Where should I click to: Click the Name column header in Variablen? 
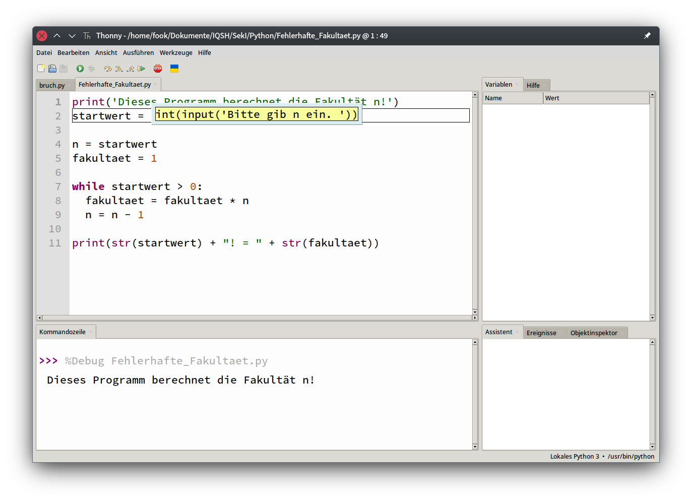[x=513, y=98]
